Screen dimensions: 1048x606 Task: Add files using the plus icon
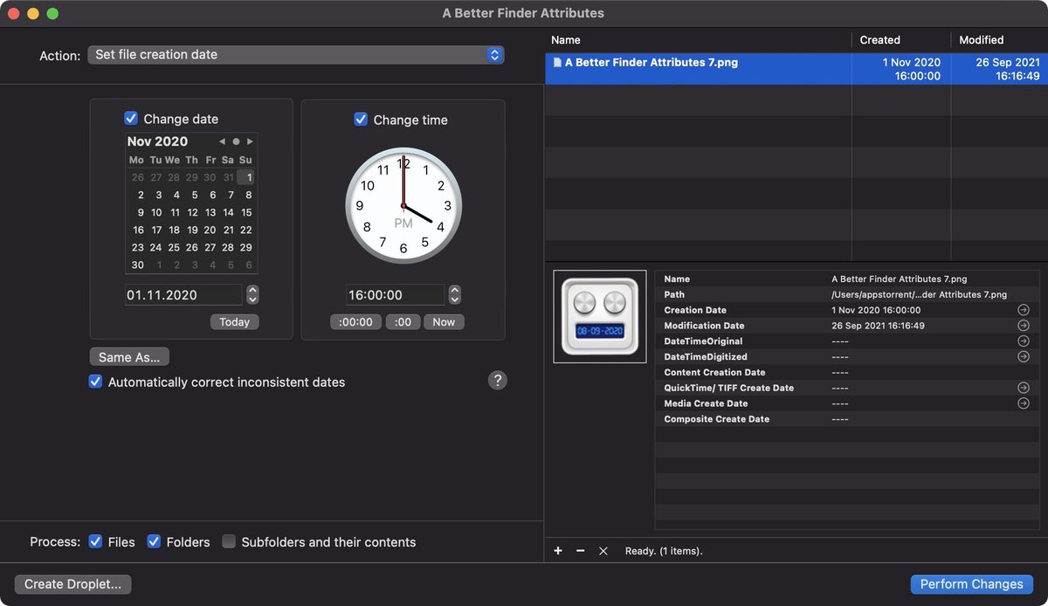click(x=558, y=551)
